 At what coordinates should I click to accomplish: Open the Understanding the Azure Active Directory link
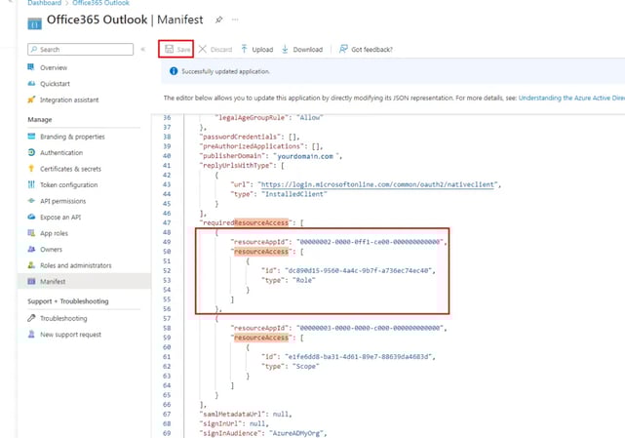click(x=570, y=98)
